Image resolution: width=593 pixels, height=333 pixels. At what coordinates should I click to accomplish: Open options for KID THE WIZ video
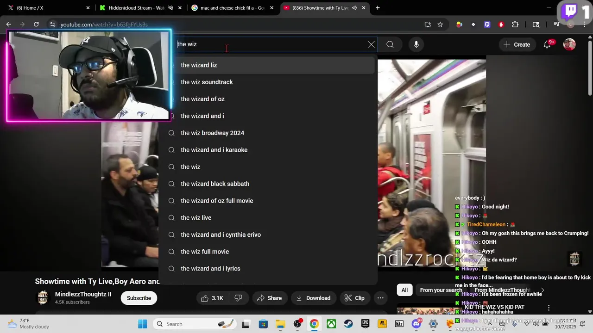coord(549,308)
